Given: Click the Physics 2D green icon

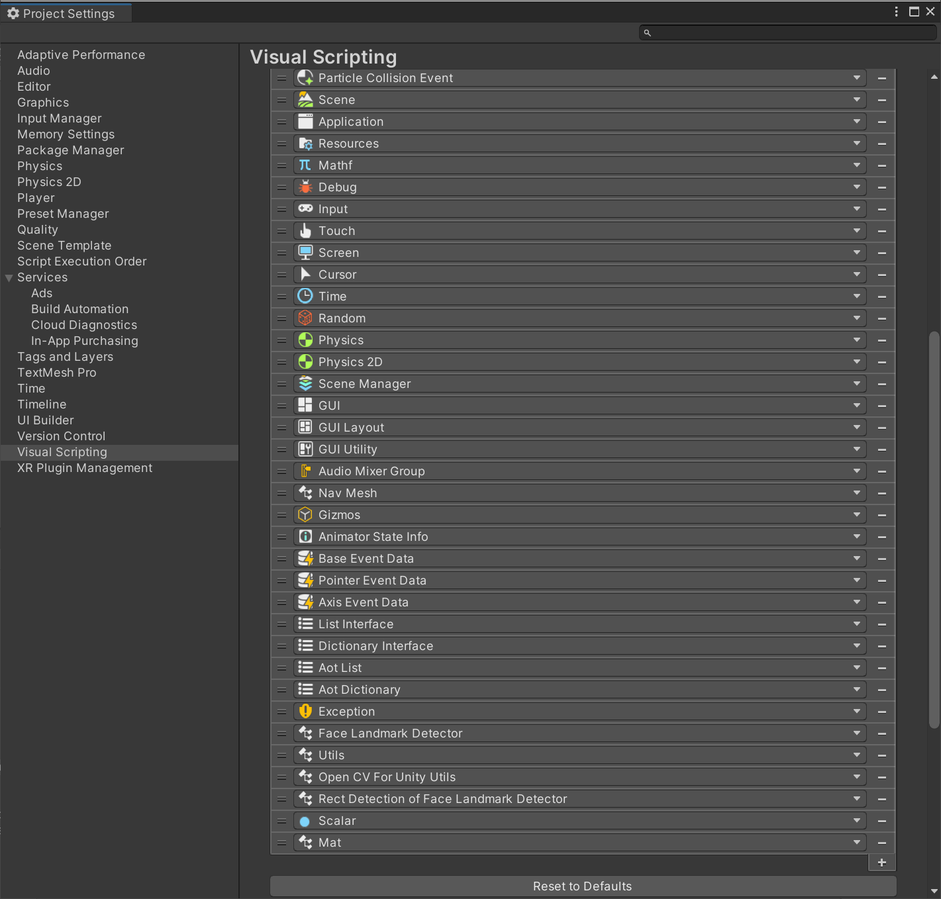Looking at the screenshot, I should point(305,362).
